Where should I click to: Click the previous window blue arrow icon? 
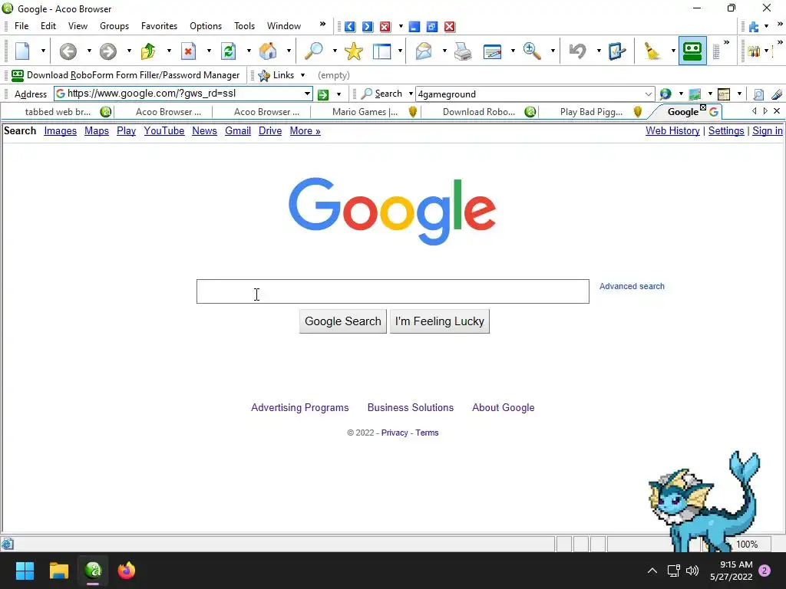pyautogui.click(x=350, y=27)
